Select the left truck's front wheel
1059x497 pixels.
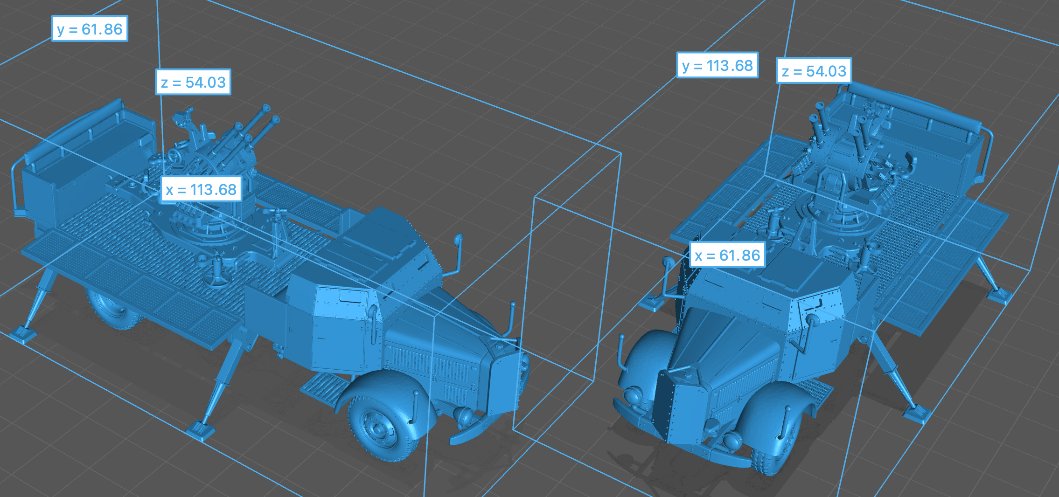pyautogui.click(x=381, y=428)
